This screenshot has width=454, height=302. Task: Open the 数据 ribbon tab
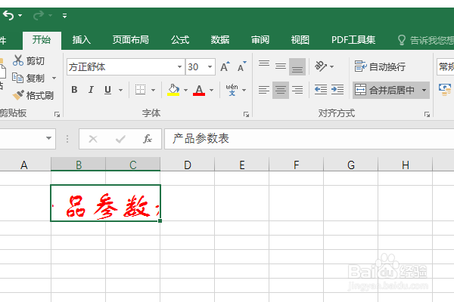(x=219, y=40)
